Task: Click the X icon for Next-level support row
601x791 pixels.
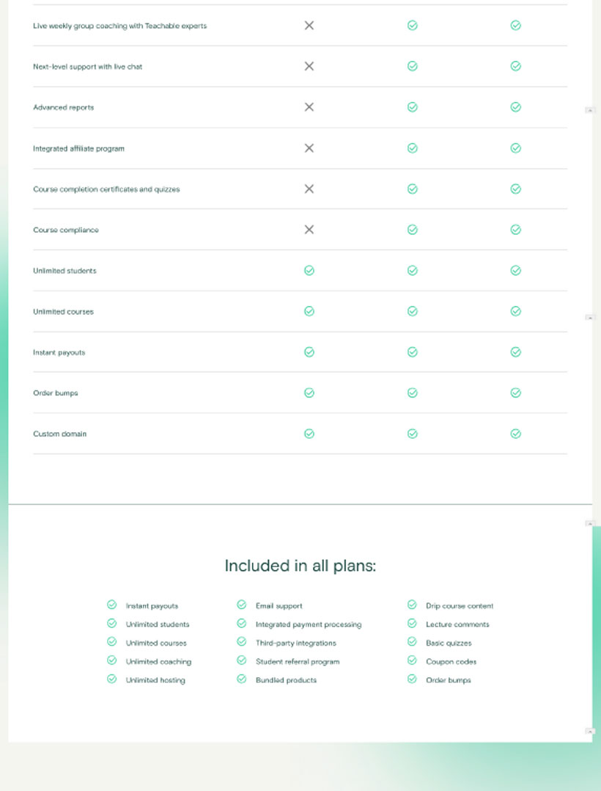Action: [x=309, y=66]
